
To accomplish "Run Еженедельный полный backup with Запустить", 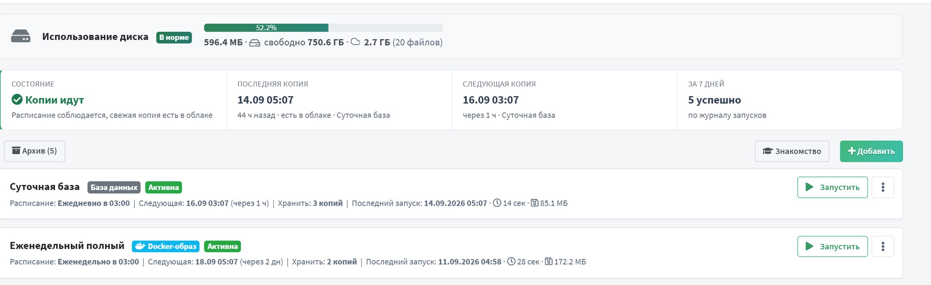I will click(x=832, y=246).
